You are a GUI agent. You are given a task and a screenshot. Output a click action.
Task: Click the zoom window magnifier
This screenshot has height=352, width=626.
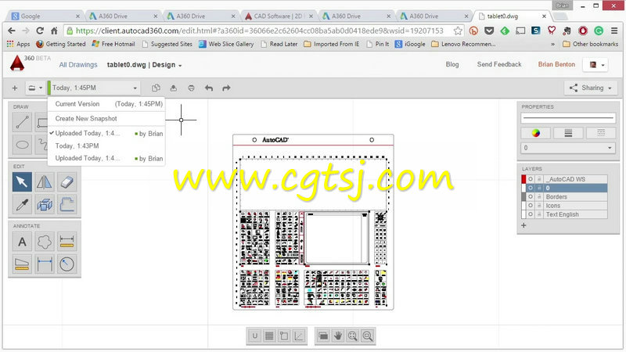[367, 336]
